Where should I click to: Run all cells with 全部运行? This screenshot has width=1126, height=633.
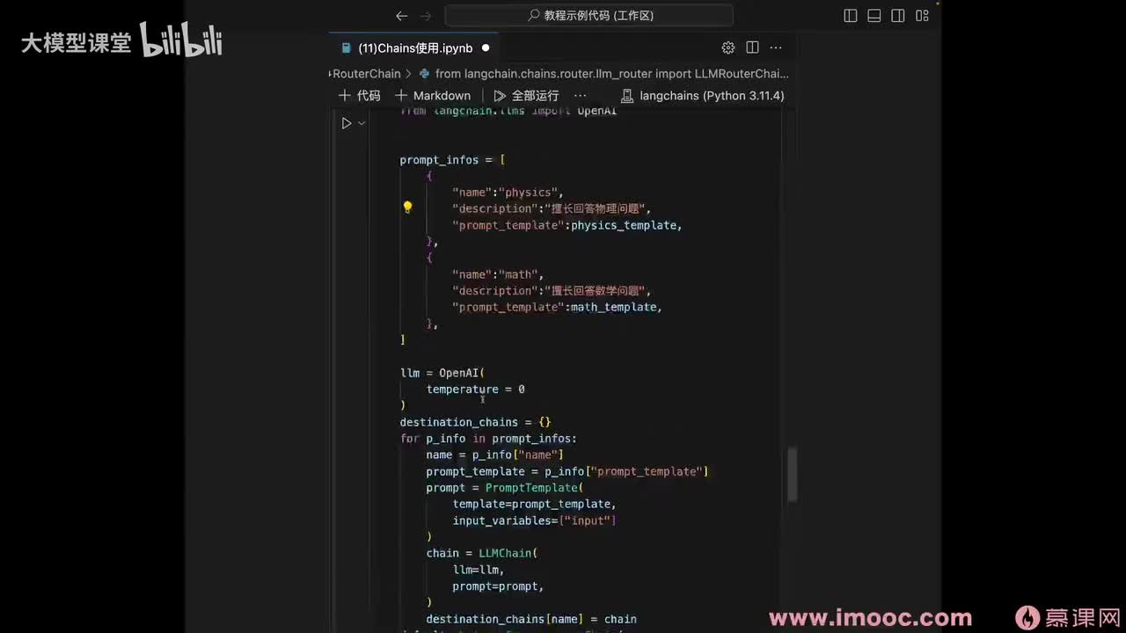tap(526, 96)
